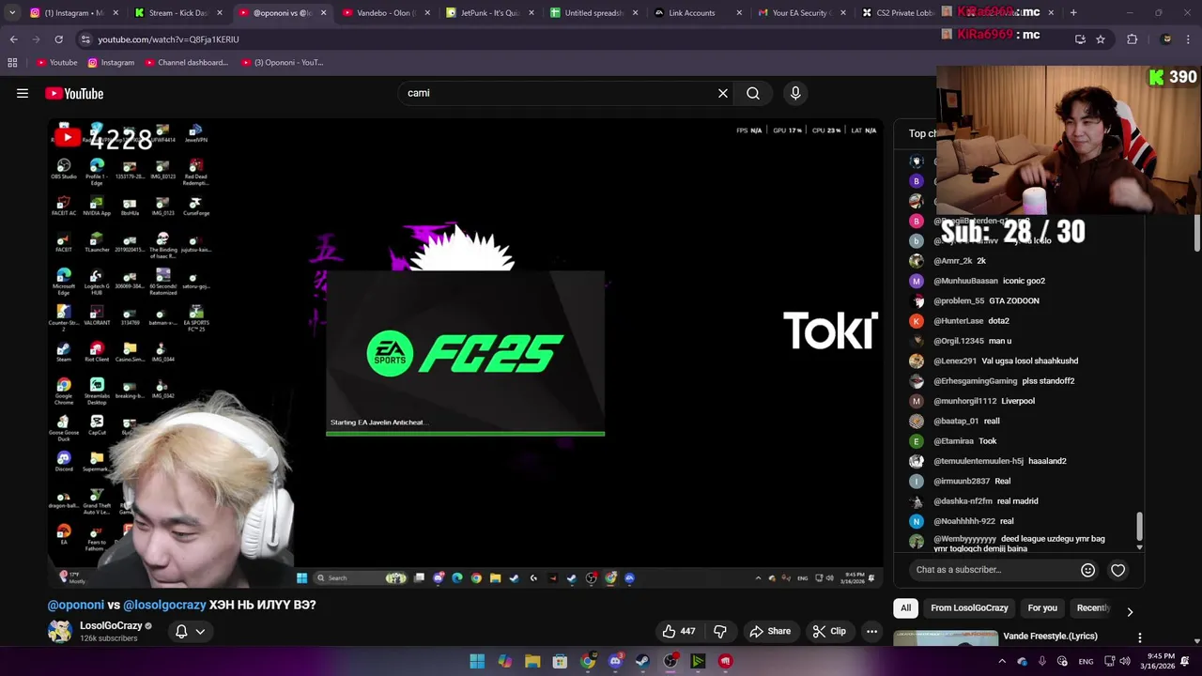Go back to the previous page

click(13, 39)
